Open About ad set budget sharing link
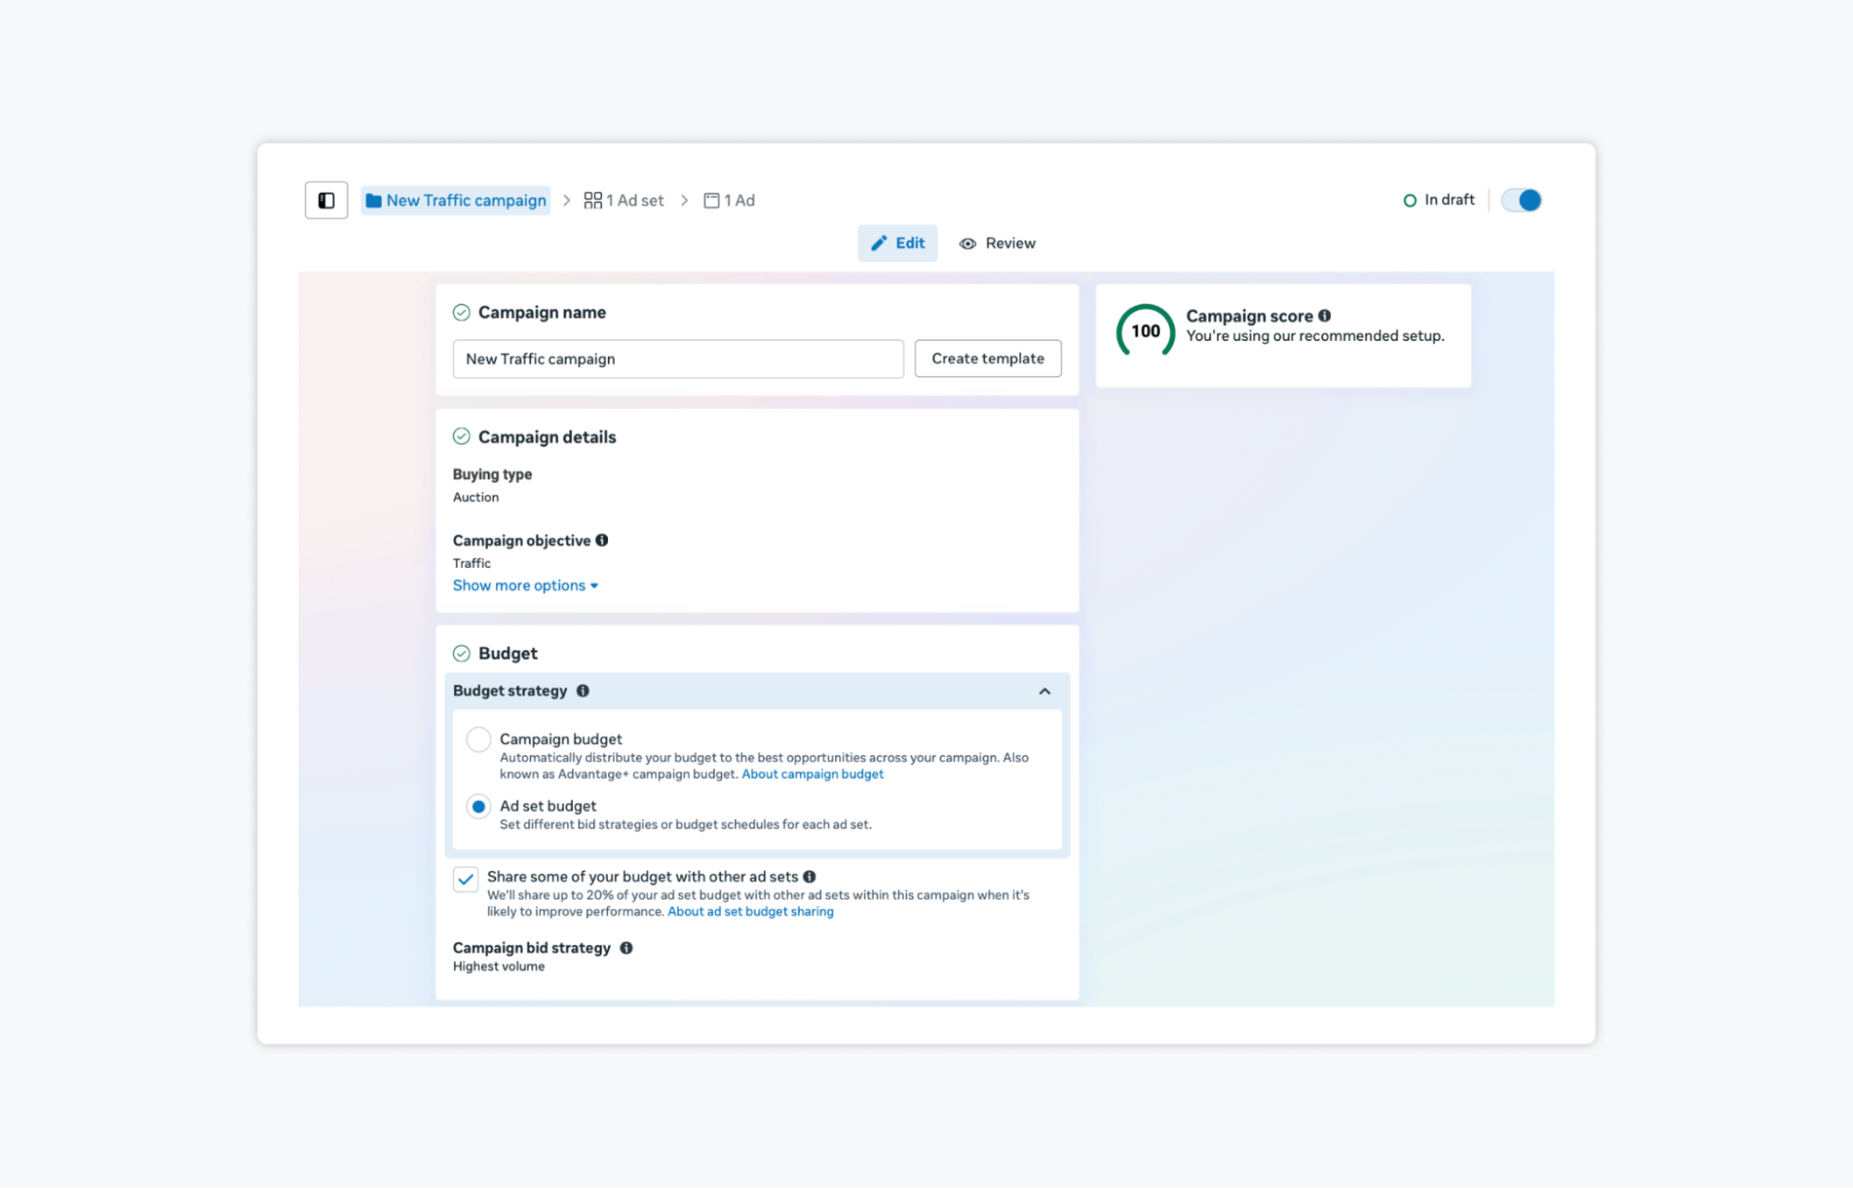The height and width of the screenshot is (1188, 1853). click(750, 912)
